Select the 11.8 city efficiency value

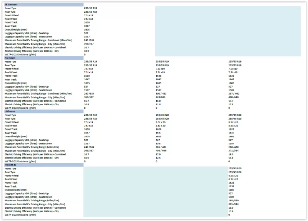158,104
